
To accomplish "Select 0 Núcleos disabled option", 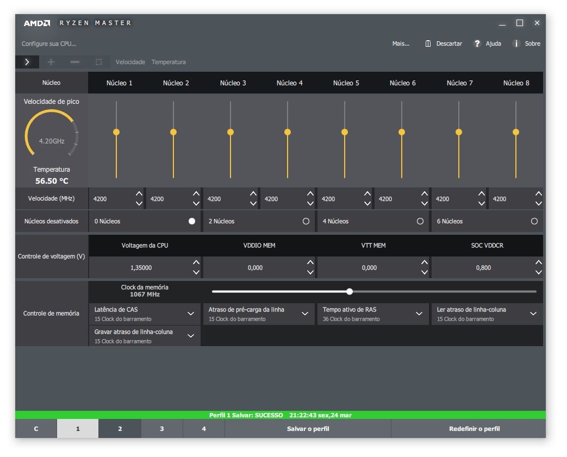I will (192, 221).
